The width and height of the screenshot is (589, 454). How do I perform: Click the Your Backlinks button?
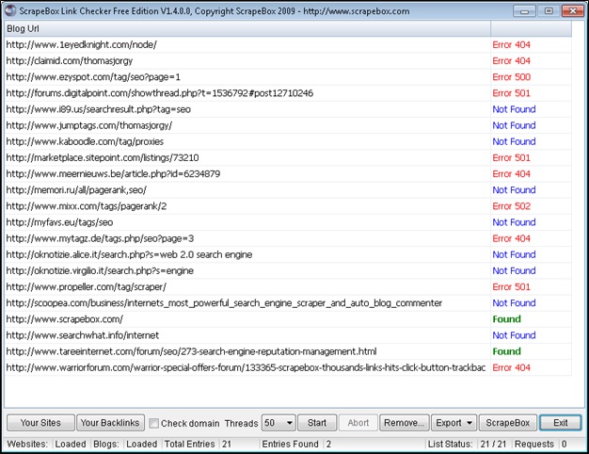coord(110,423)
